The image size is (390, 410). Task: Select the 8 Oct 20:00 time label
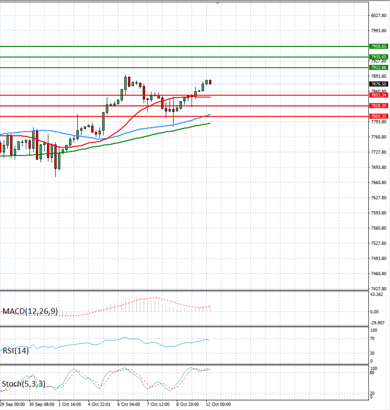pos(188,404)
